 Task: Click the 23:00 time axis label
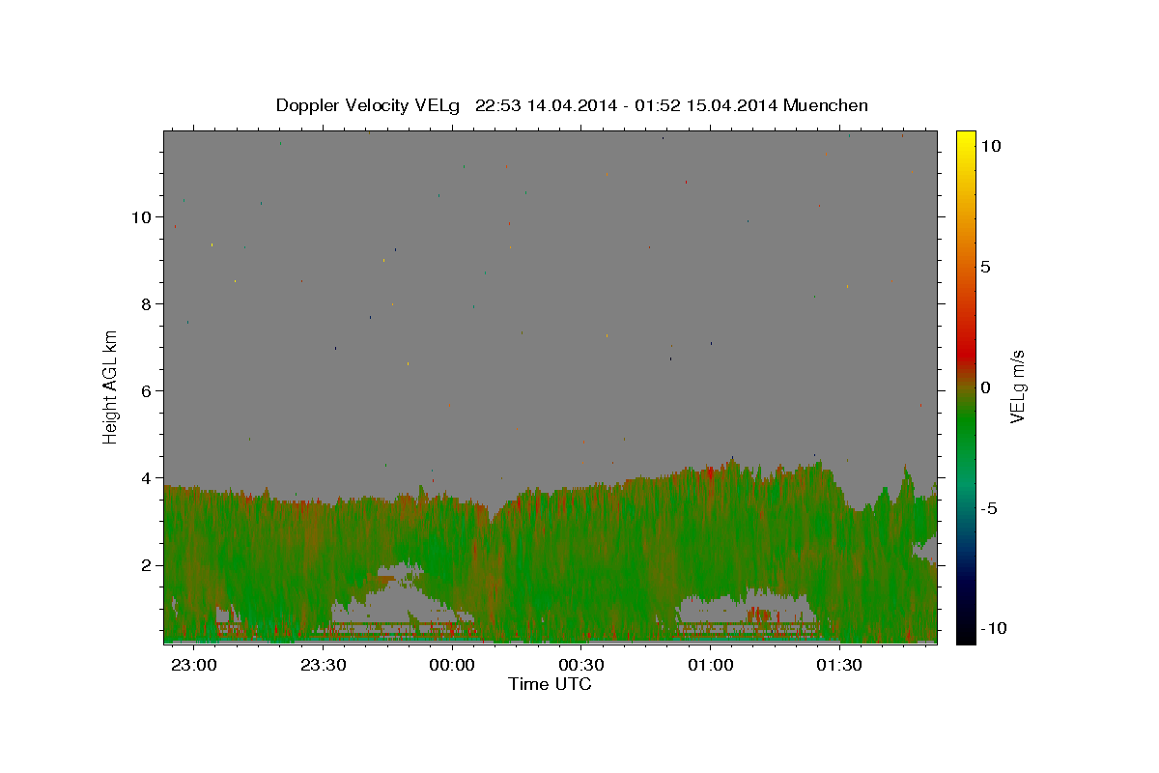click(194, 665)
